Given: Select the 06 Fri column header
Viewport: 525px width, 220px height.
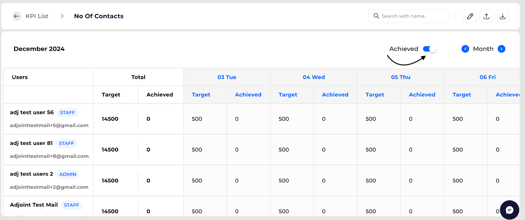Looking at the screenshot, I should click(x=488, y=77).
